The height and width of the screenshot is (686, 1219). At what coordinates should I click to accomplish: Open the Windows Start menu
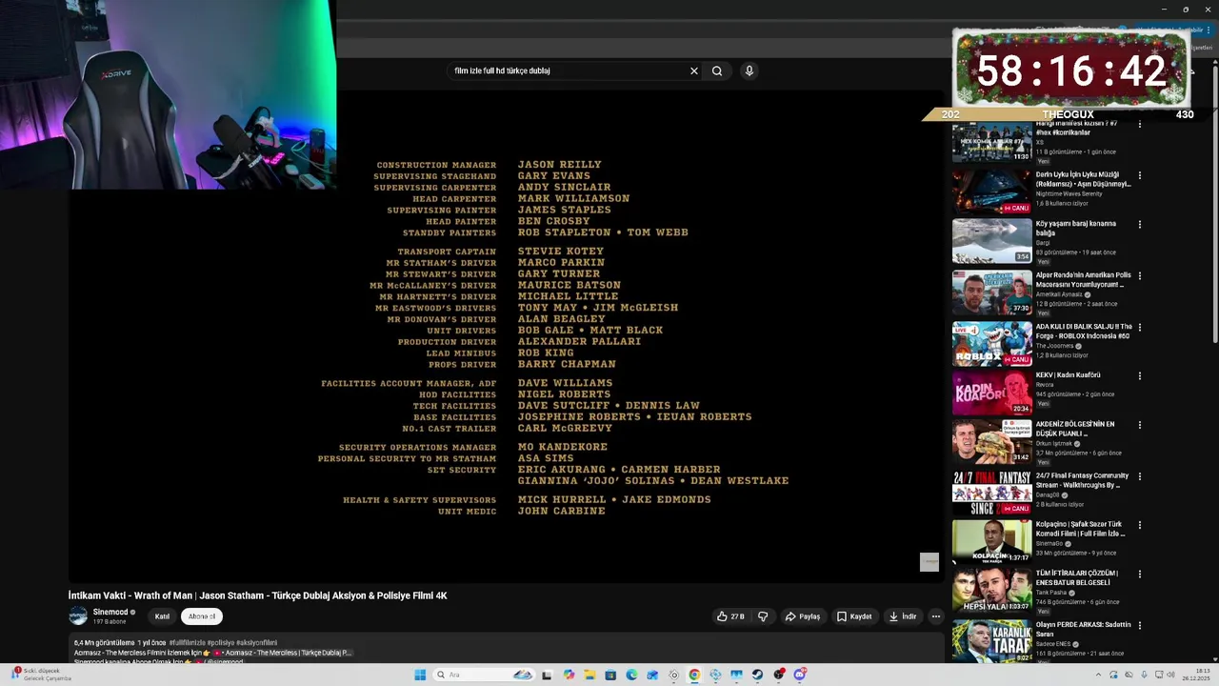click(x=420, y=675)
